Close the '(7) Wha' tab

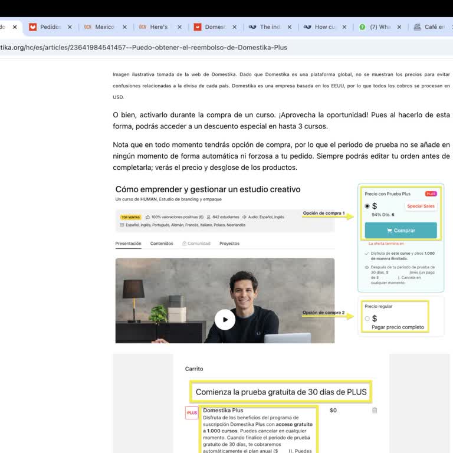click(x=399, y=27)
